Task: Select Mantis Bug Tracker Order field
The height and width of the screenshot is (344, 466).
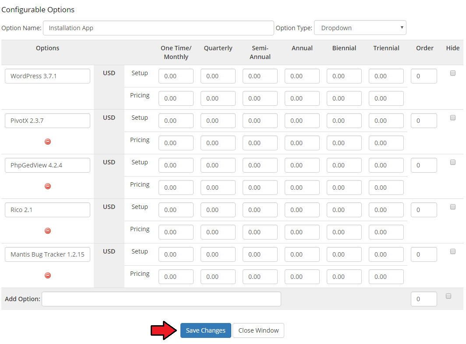Action: point(424,254)
